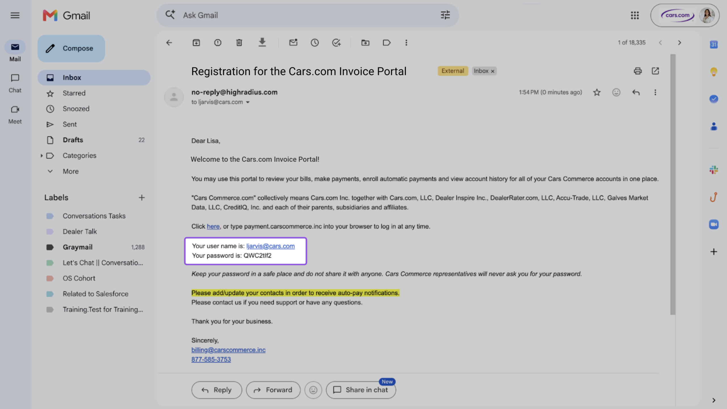The height and width of the screenshot is (409, 727).
Task: Open the Drafts folder
Action: [94, 140]
